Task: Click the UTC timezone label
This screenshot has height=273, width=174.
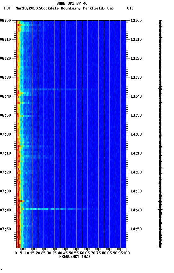Action: click(130, 8)
